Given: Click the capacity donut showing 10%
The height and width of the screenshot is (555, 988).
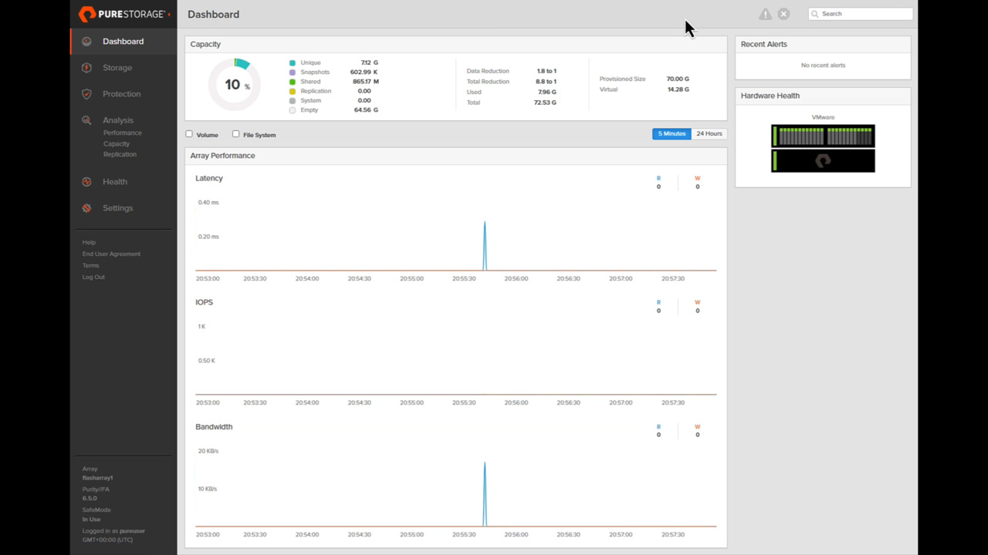Looking at the screenshot, I should coord(234,84).
